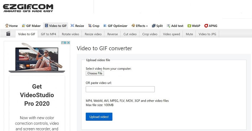The height and width of the screenshot is (131, 252).
Task: Open the Add text tool
Action: [175, 26]
